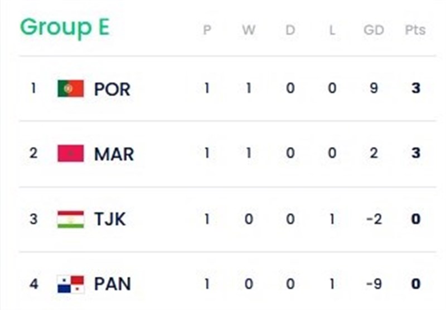
Task: Open the TJK team entry
Action: (110, 219)
